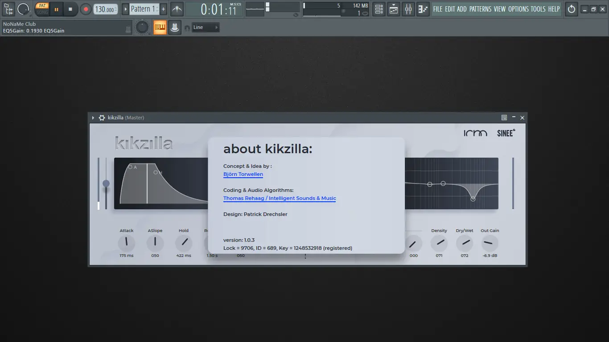Open Thomas Rehaag / Intelligent Sounds & Music link
Viewport: 609px width, 342px height.
pyautogui.click(x=280, y=199)
